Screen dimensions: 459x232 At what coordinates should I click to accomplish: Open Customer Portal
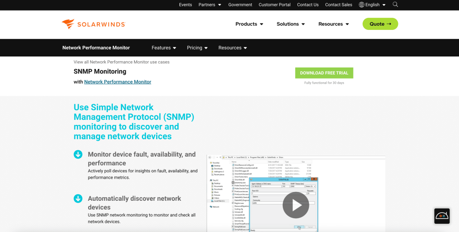coord(274,5)
